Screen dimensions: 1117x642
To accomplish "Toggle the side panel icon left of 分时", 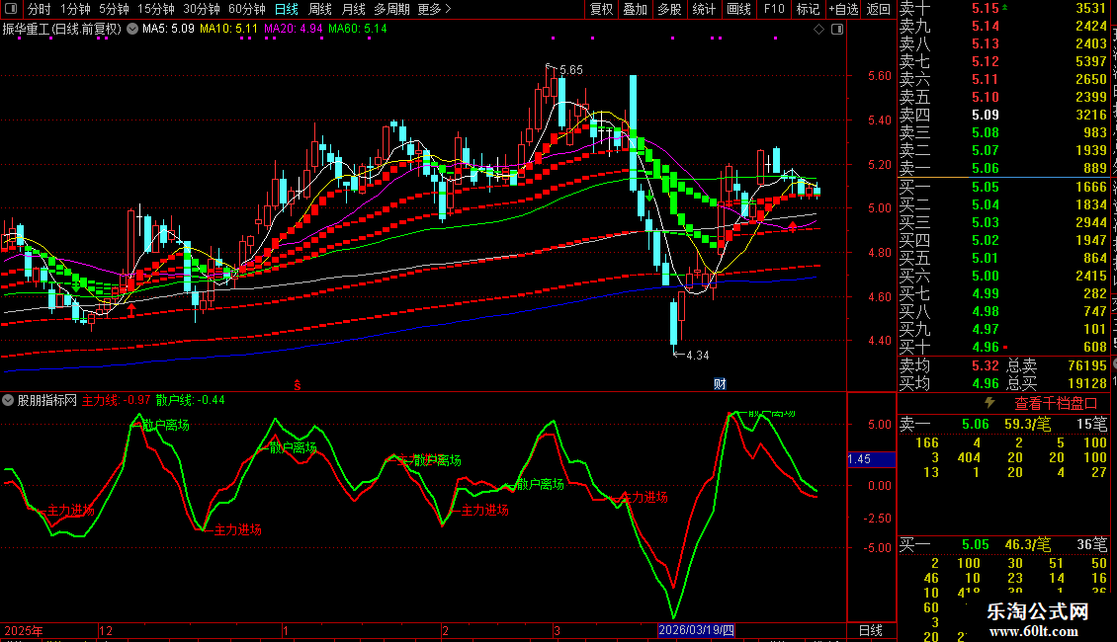I will 11,9.
